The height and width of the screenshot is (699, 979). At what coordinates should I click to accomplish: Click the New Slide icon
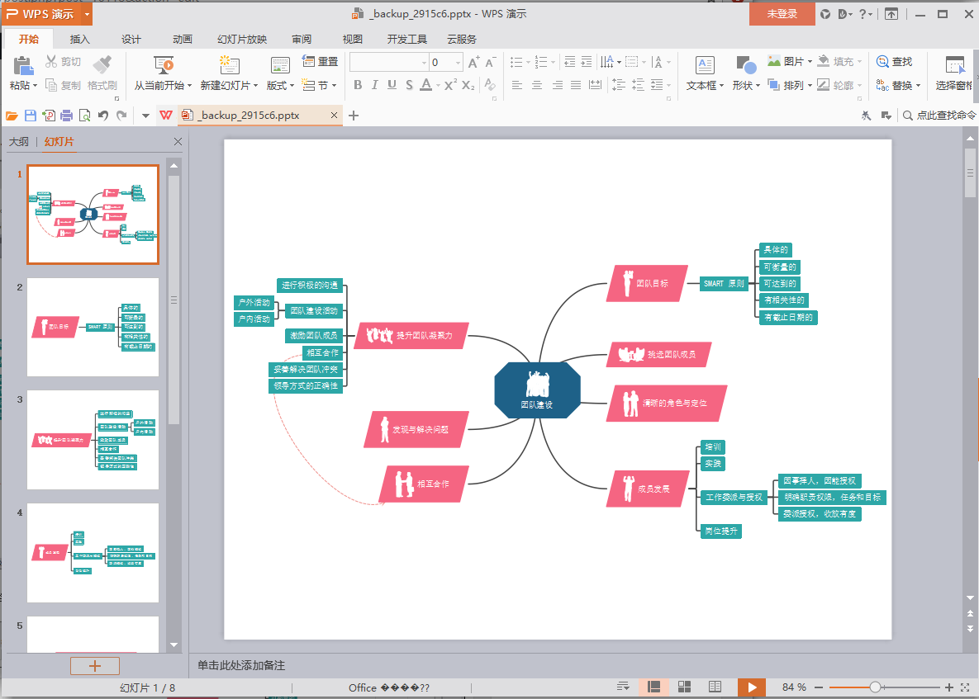[229, 65]
